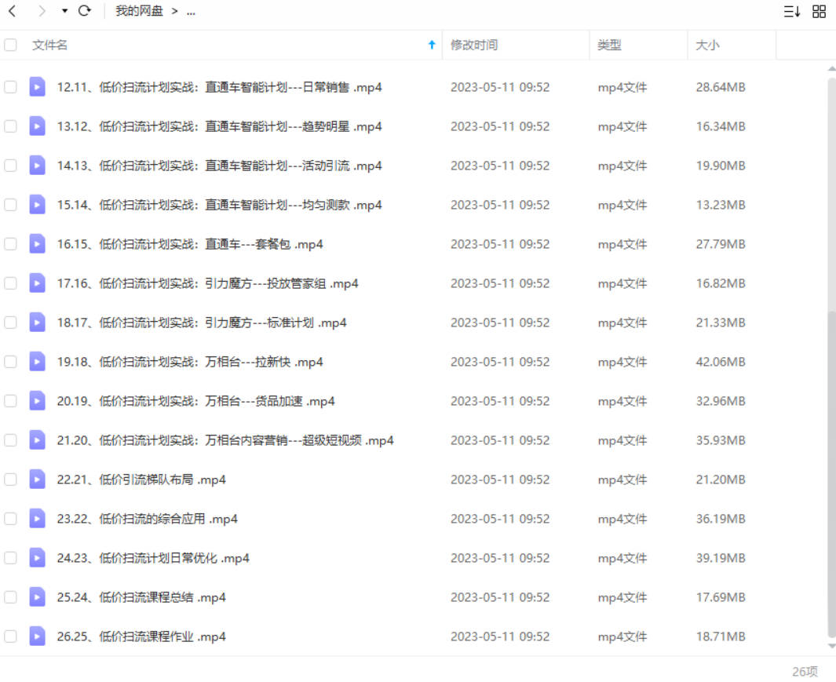The height and width of the screenshot is (682, 836).
Task: Check the box for 22.21 低价引流梯队布局 file
Action: (x=10, y=480)
